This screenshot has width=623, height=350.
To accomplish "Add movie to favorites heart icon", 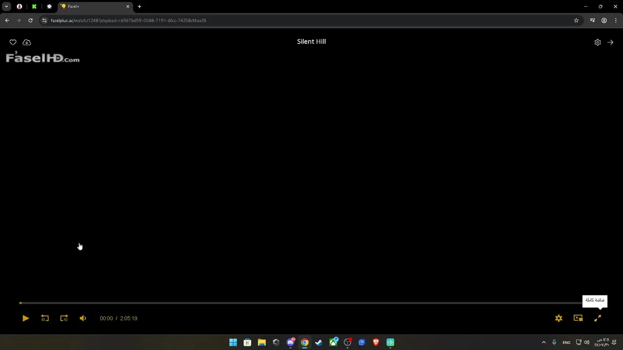I will pos(13,42).
